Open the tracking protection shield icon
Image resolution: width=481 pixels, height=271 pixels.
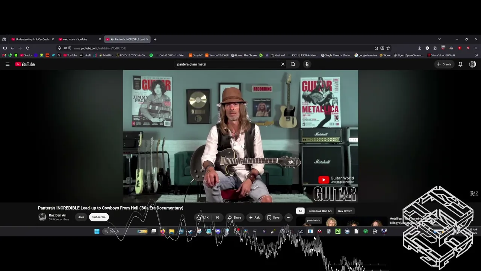pyautogui.click(x=59, y=48)
